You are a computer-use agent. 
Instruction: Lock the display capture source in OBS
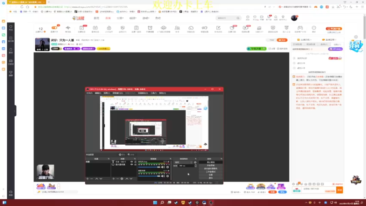[x=135, y=164]
